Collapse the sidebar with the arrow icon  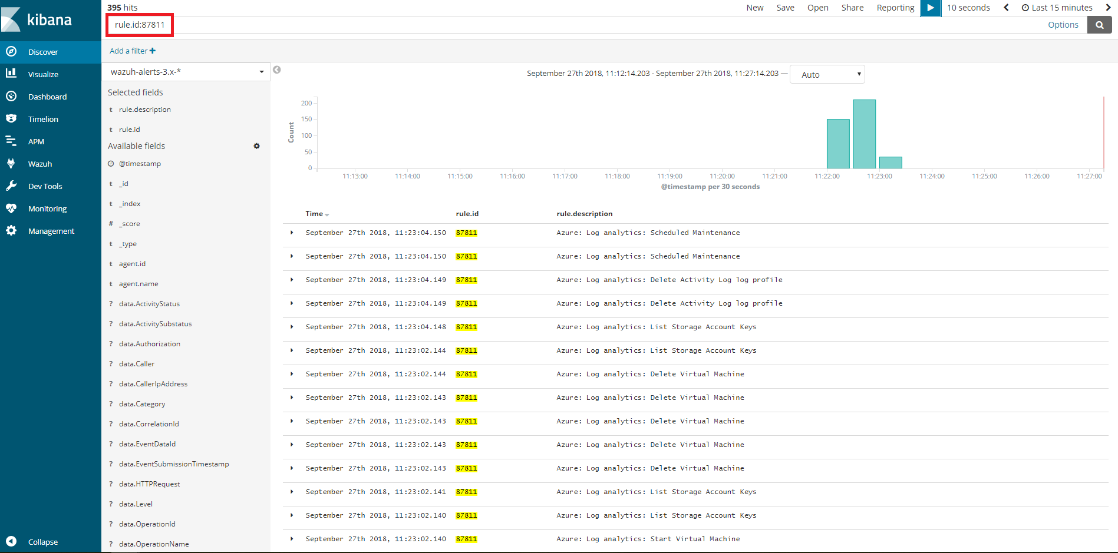coord(11,541)
